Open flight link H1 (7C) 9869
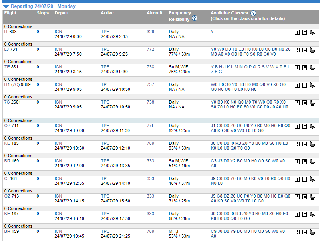This screenshot has width=320, height=246. point(18,84)
